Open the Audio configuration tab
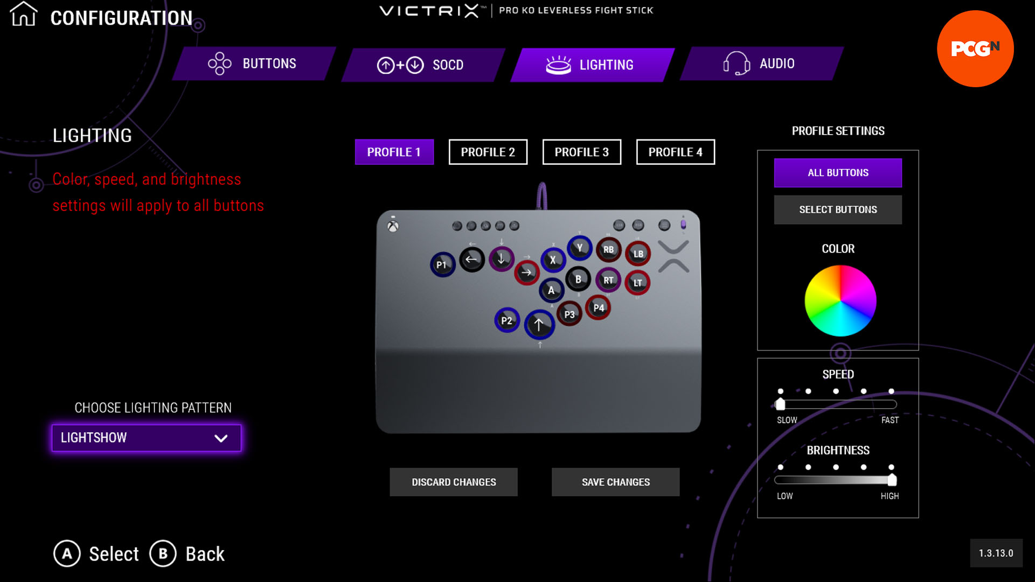This screenshot has height=582, width=1035. coord(762,64)
